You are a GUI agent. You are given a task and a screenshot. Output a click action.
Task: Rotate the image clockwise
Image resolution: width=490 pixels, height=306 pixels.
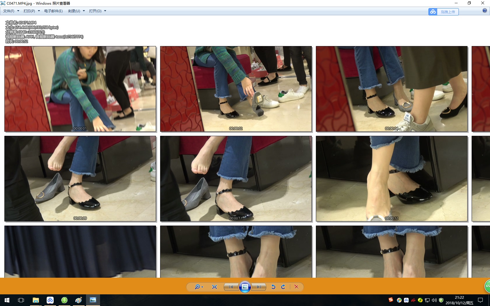coord(283,287)
